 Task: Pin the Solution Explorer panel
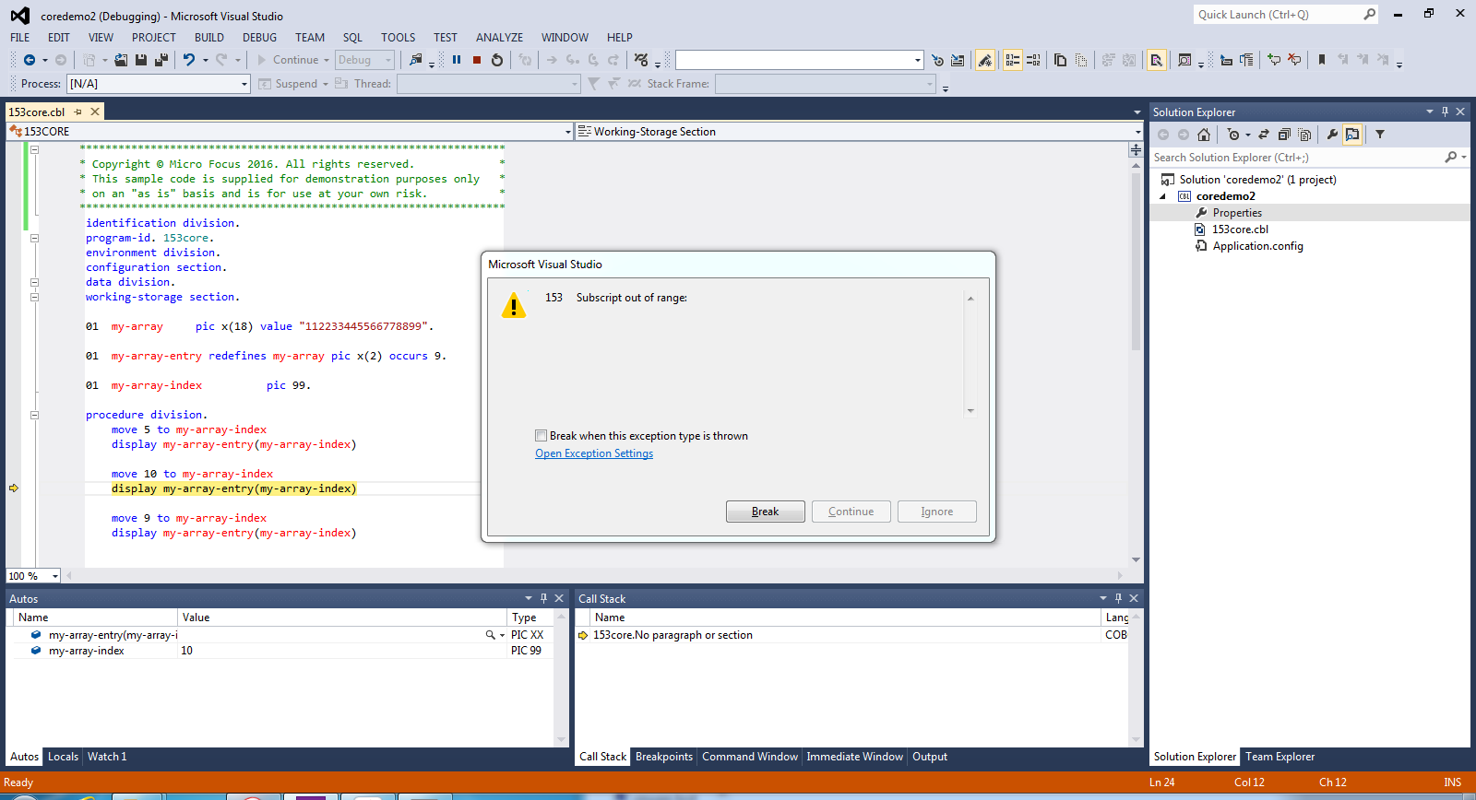1445,112
